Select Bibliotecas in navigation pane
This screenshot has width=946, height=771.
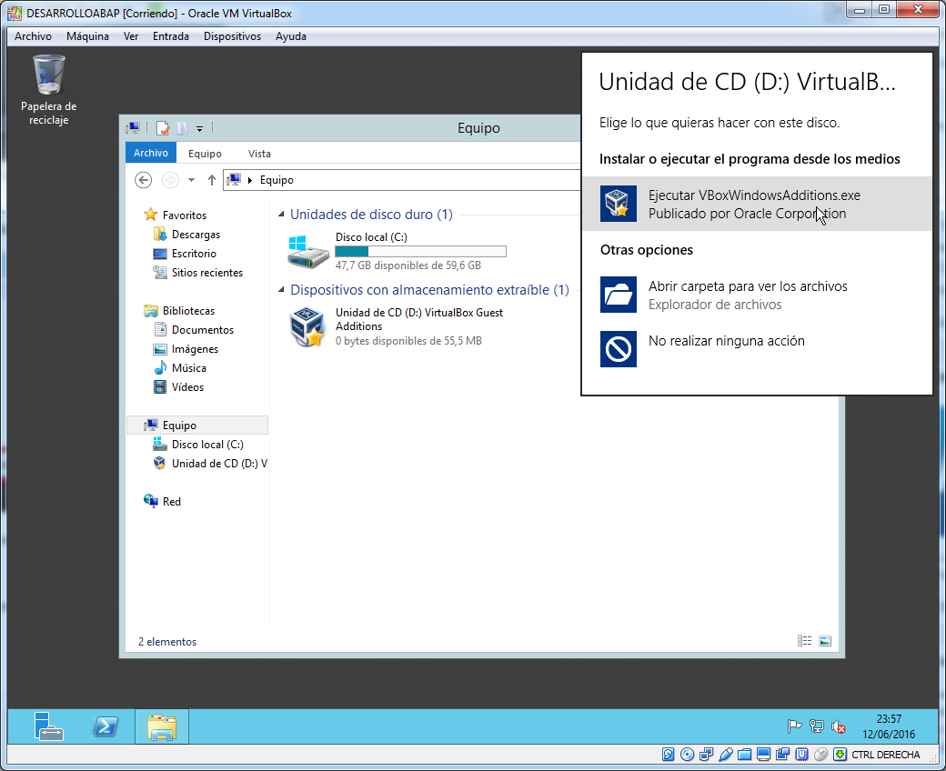tap(188, 311)
